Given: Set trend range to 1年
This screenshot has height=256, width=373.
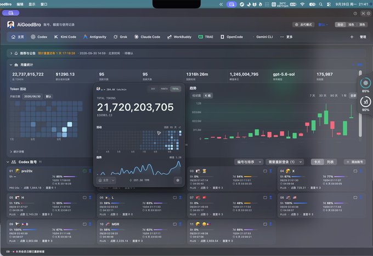Looking at the screenshot, I should tap(344, 95).
